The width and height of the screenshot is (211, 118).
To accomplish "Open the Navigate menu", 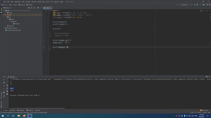I will point(17,2).
